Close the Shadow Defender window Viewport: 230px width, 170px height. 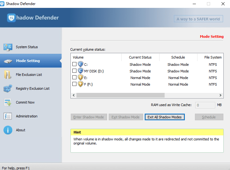coord(223,4)
